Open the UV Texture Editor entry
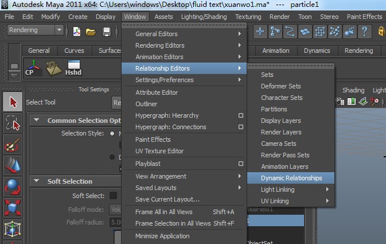The height and width of the screenshot is (244, 386). coord(184,151)
